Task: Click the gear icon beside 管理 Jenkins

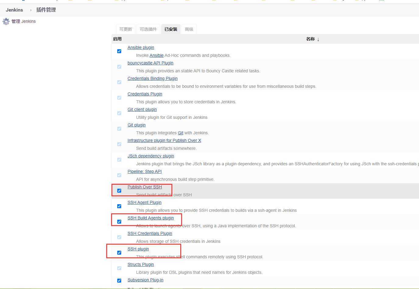Action: click(6, 21)
